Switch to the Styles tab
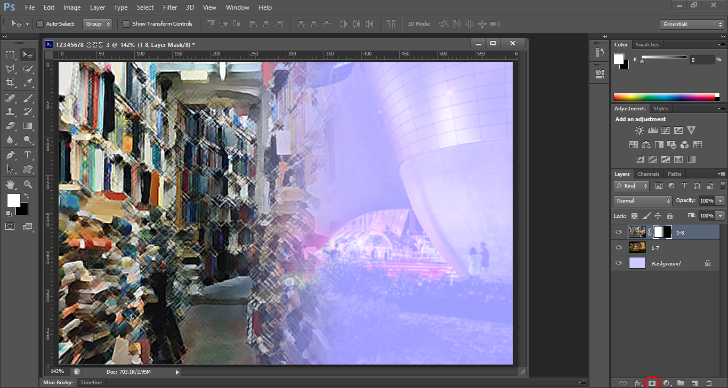 (x=660, y=109)
